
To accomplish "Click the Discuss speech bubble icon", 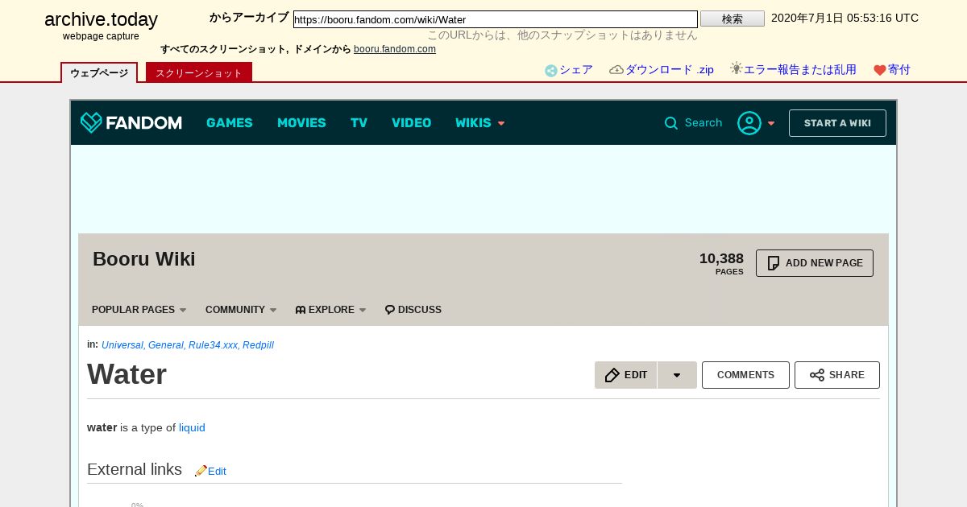I will [x=390, y=310].
